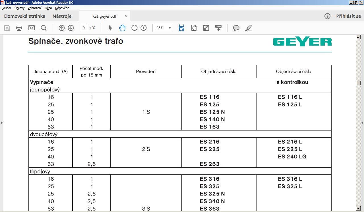
Task: Switch to Domovská stránka tab
Action: pos(25,16)
